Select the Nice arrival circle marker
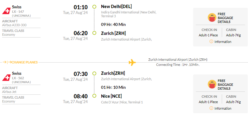248x115 pixels. point(94,96)
